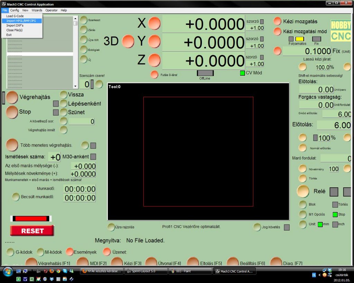Open the File menu
Image resolution: width=354 pixels, height=283 pixels.
tap(5, 10)
